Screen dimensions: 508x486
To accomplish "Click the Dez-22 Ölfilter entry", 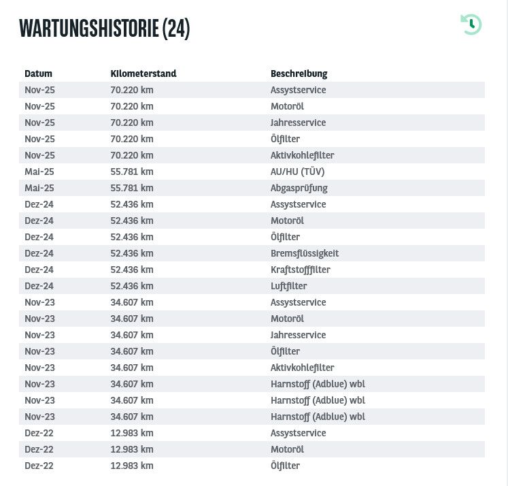I will coord(285,466).
